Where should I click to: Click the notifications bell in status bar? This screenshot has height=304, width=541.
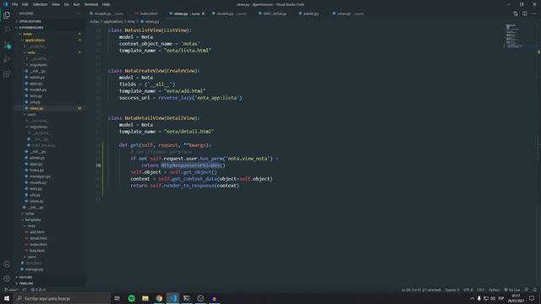click(x=534, y=290)
